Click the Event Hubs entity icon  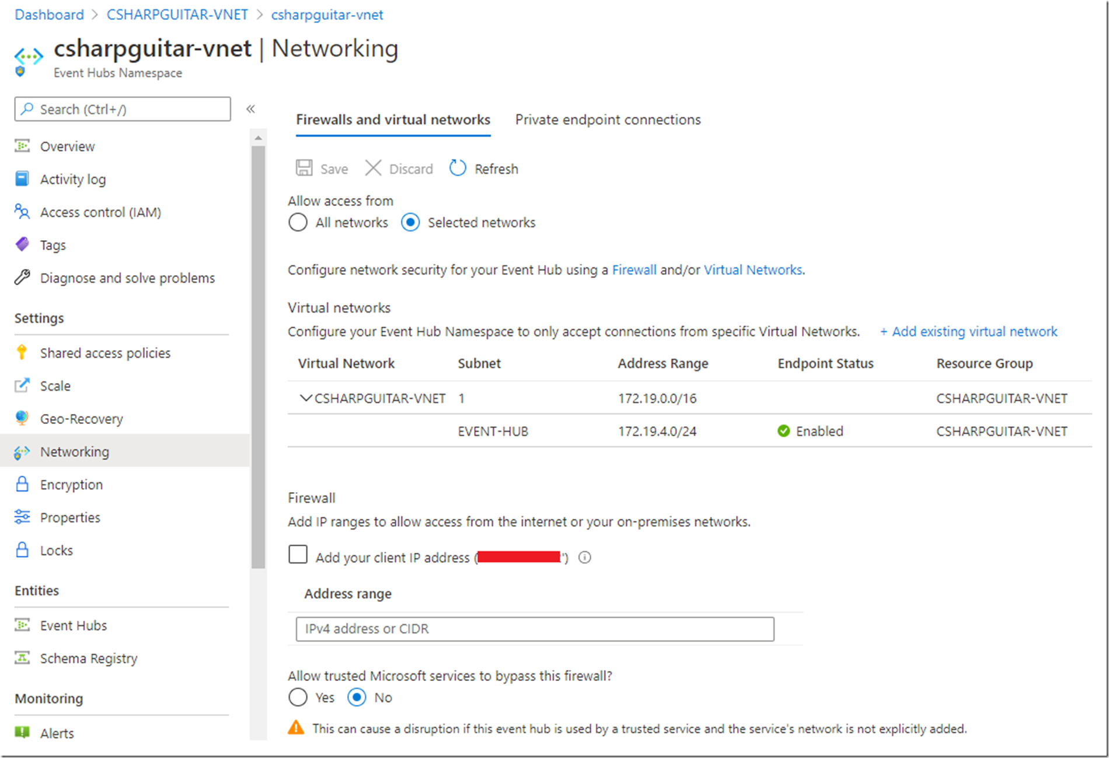[x=22, y=625]
